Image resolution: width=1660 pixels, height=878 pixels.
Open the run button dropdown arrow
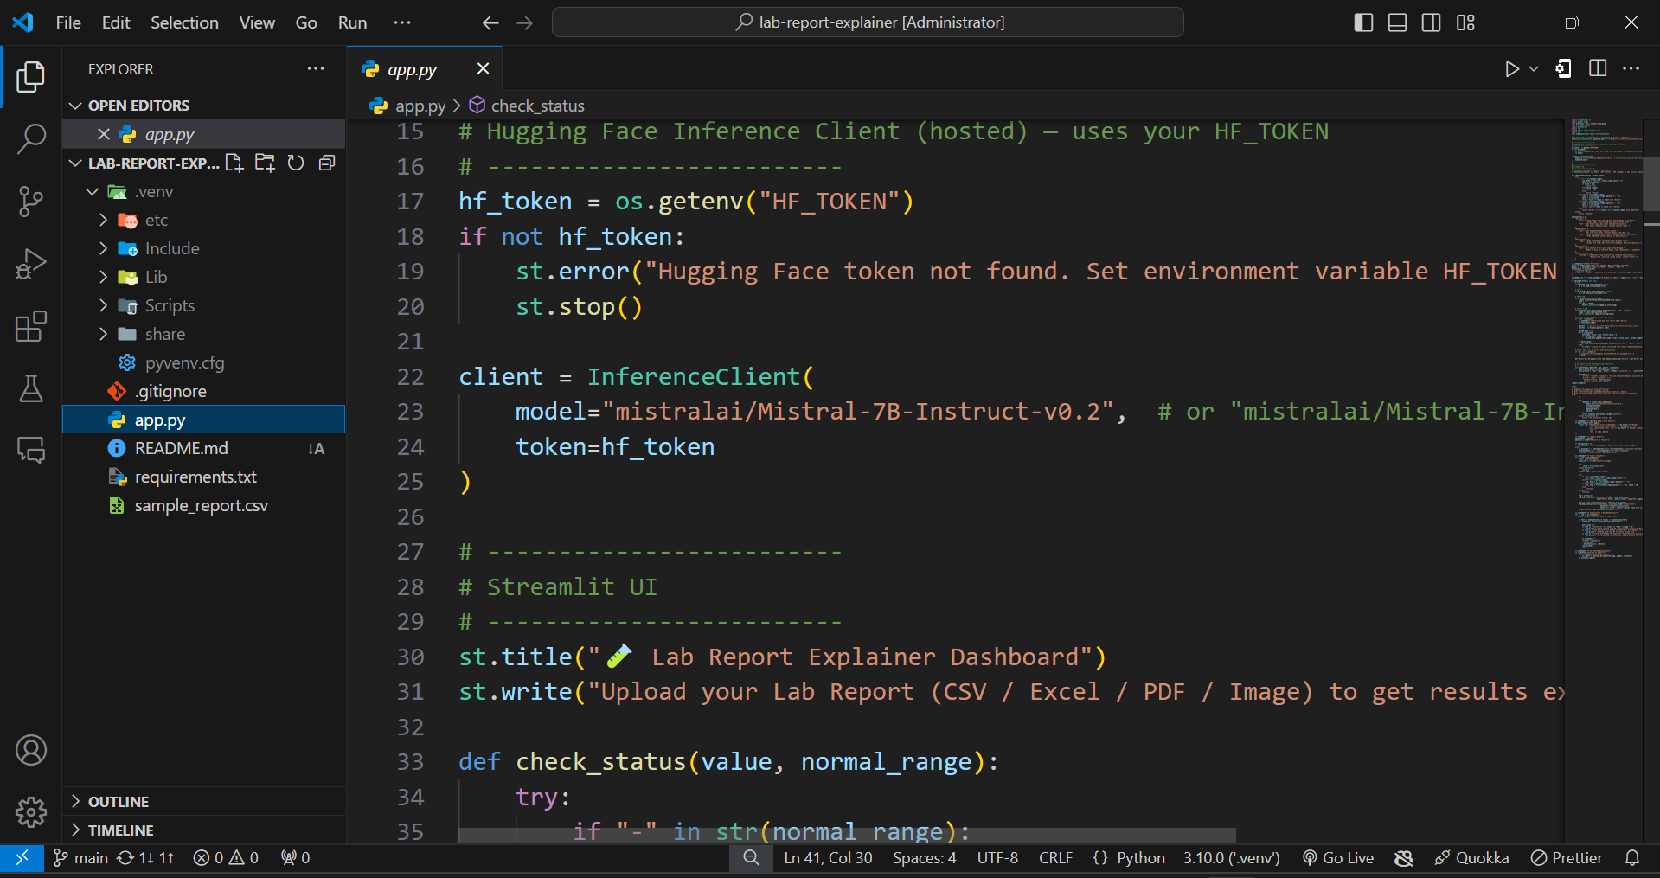tap(1534, 69)
